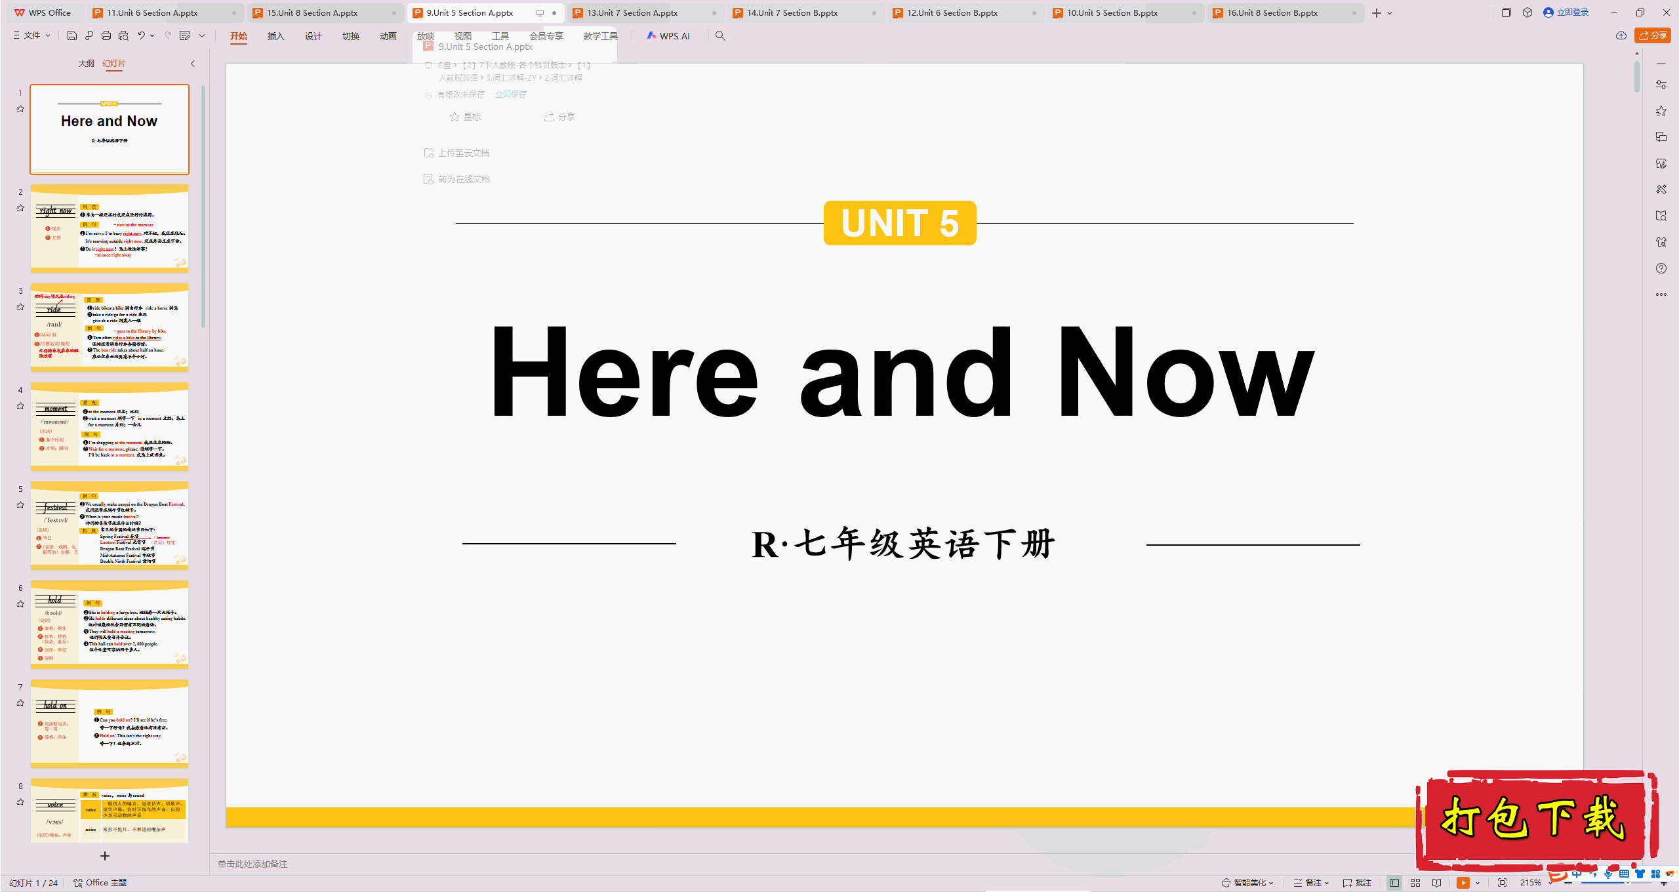The height and width of the screenshot is (892, 1679).
Task: Click the fit-slide-to-window icon
Action: click(x=1503, y=883)
